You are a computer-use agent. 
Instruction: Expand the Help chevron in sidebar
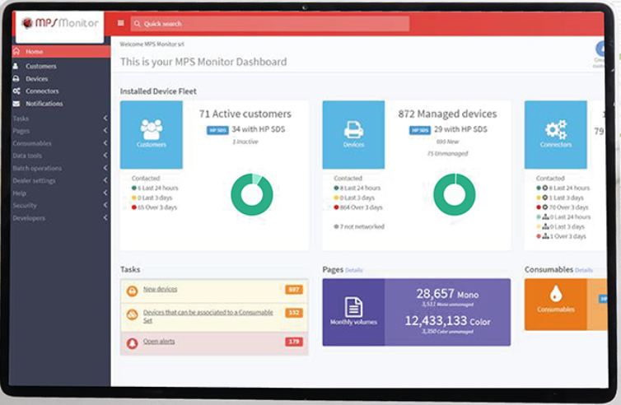pyautogui.click(x=105, y=193)
